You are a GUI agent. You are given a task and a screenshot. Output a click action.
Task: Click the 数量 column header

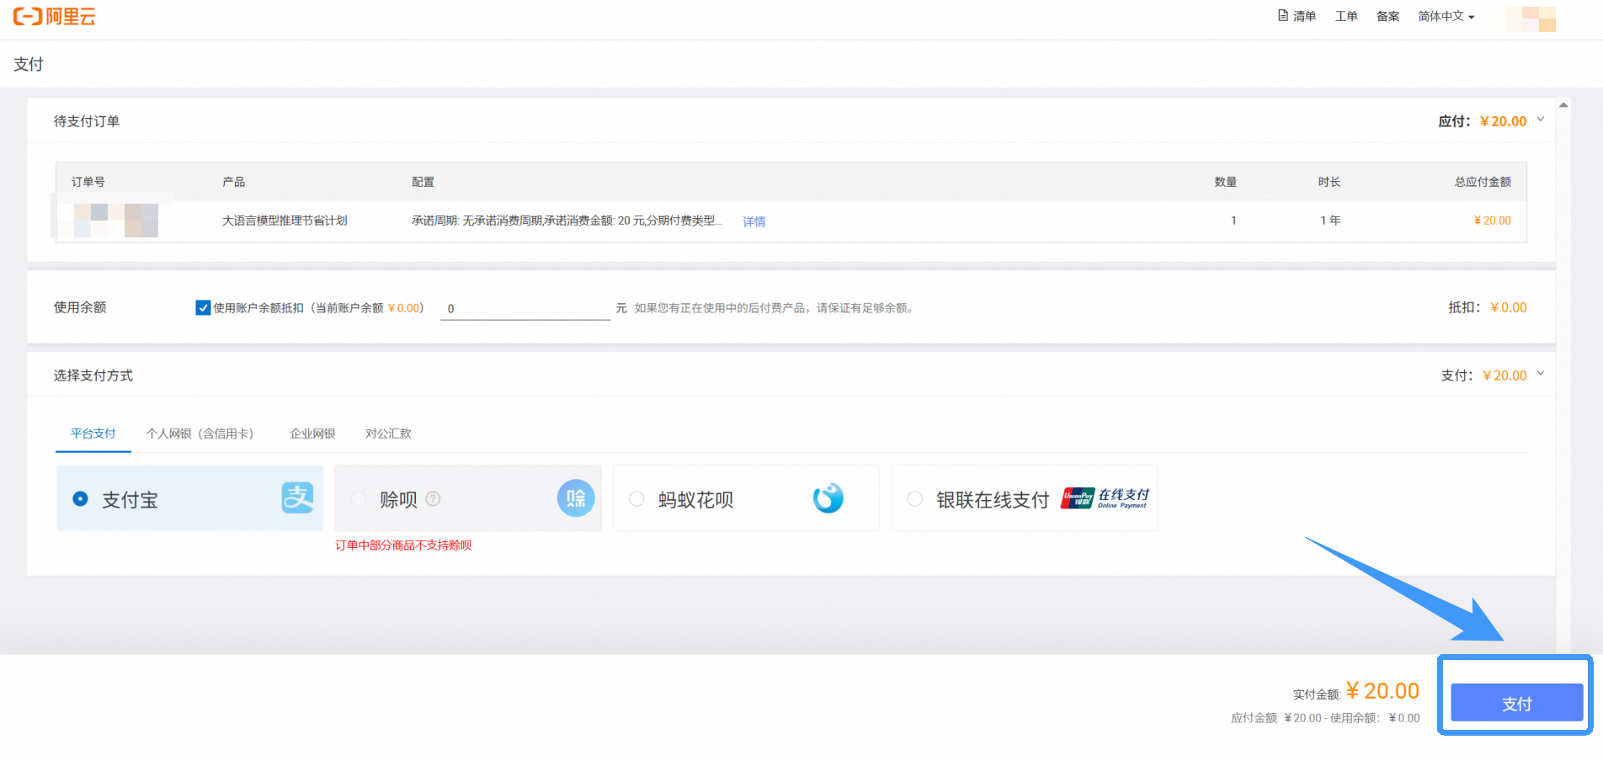coord(1226,182)
